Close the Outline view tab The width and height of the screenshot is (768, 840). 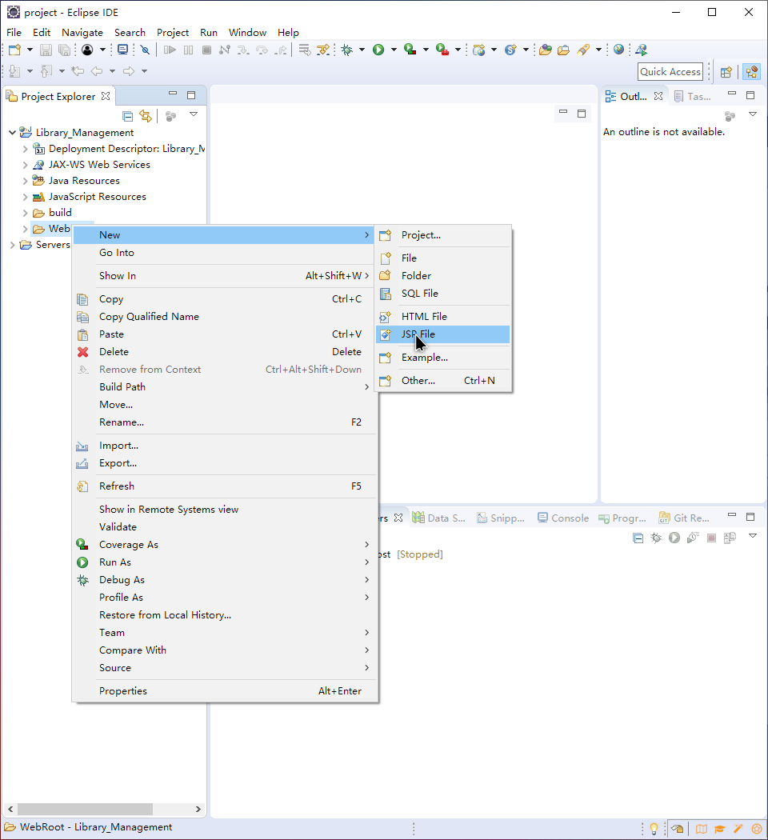click(x=658, y=97)
